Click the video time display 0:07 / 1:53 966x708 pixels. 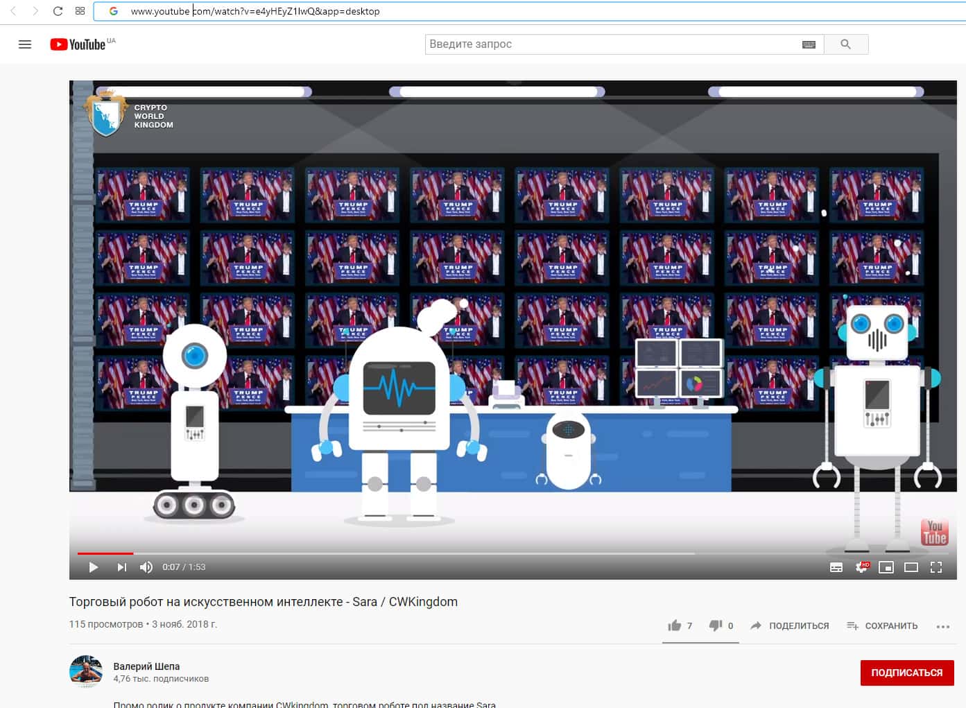[x=184, y=567]
